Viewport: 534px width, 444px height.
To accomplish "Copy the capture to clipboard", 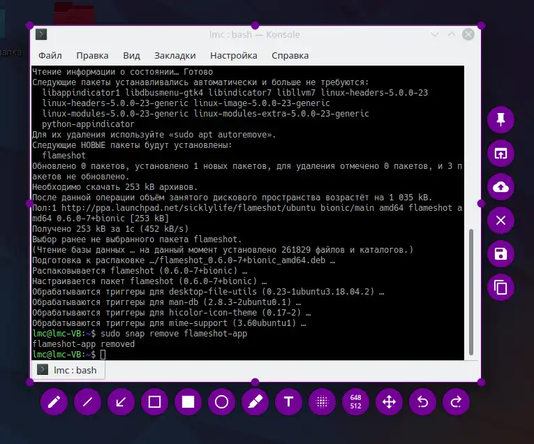I will tap(500, 288).
